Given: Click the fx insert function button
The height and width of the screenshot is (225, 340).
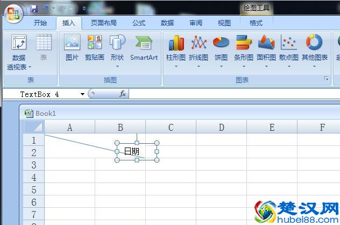Looking at the screenshot, I should pyautogui.click(x=123, y=94).
